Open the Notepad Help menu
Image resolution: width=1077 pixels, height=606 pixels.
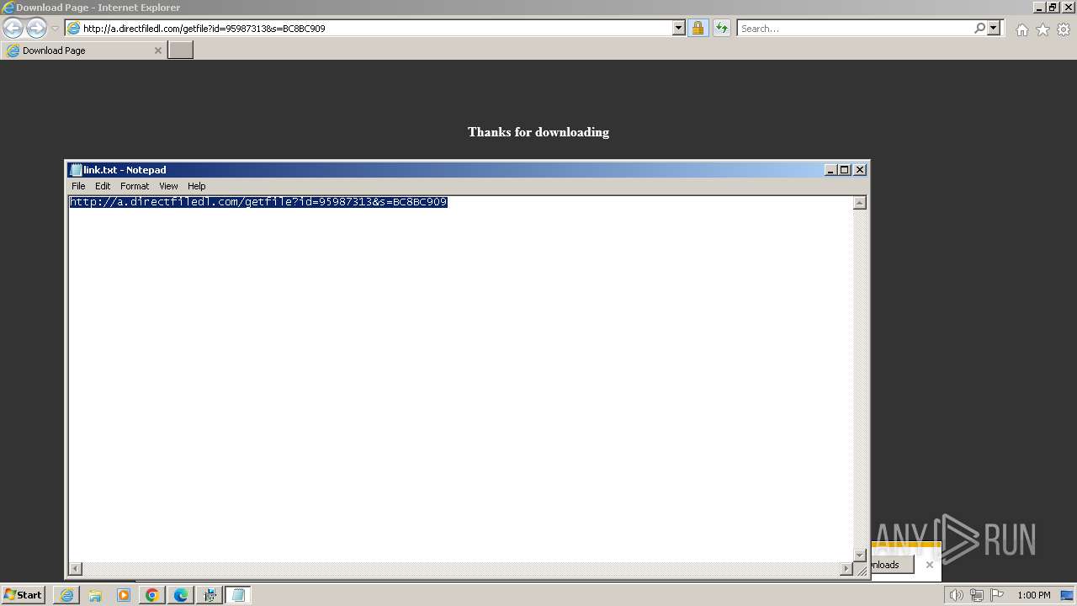coord(196,186)
